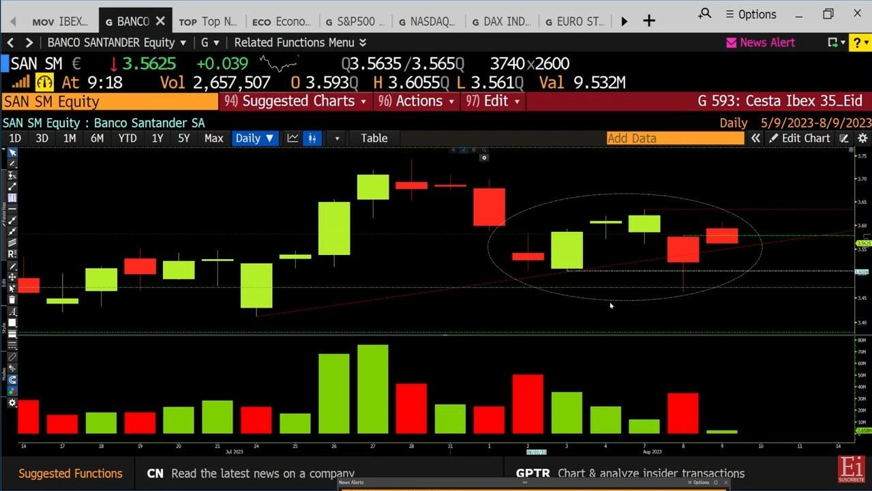Open the G function dropdown
Viewport: 872px width, 491px height.
coord(210,42)
